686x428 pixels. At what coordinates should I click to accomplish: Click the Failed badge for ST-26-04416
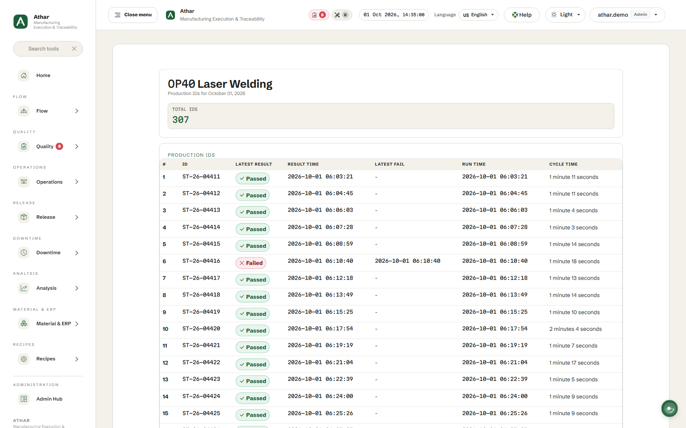coord(251,263)
